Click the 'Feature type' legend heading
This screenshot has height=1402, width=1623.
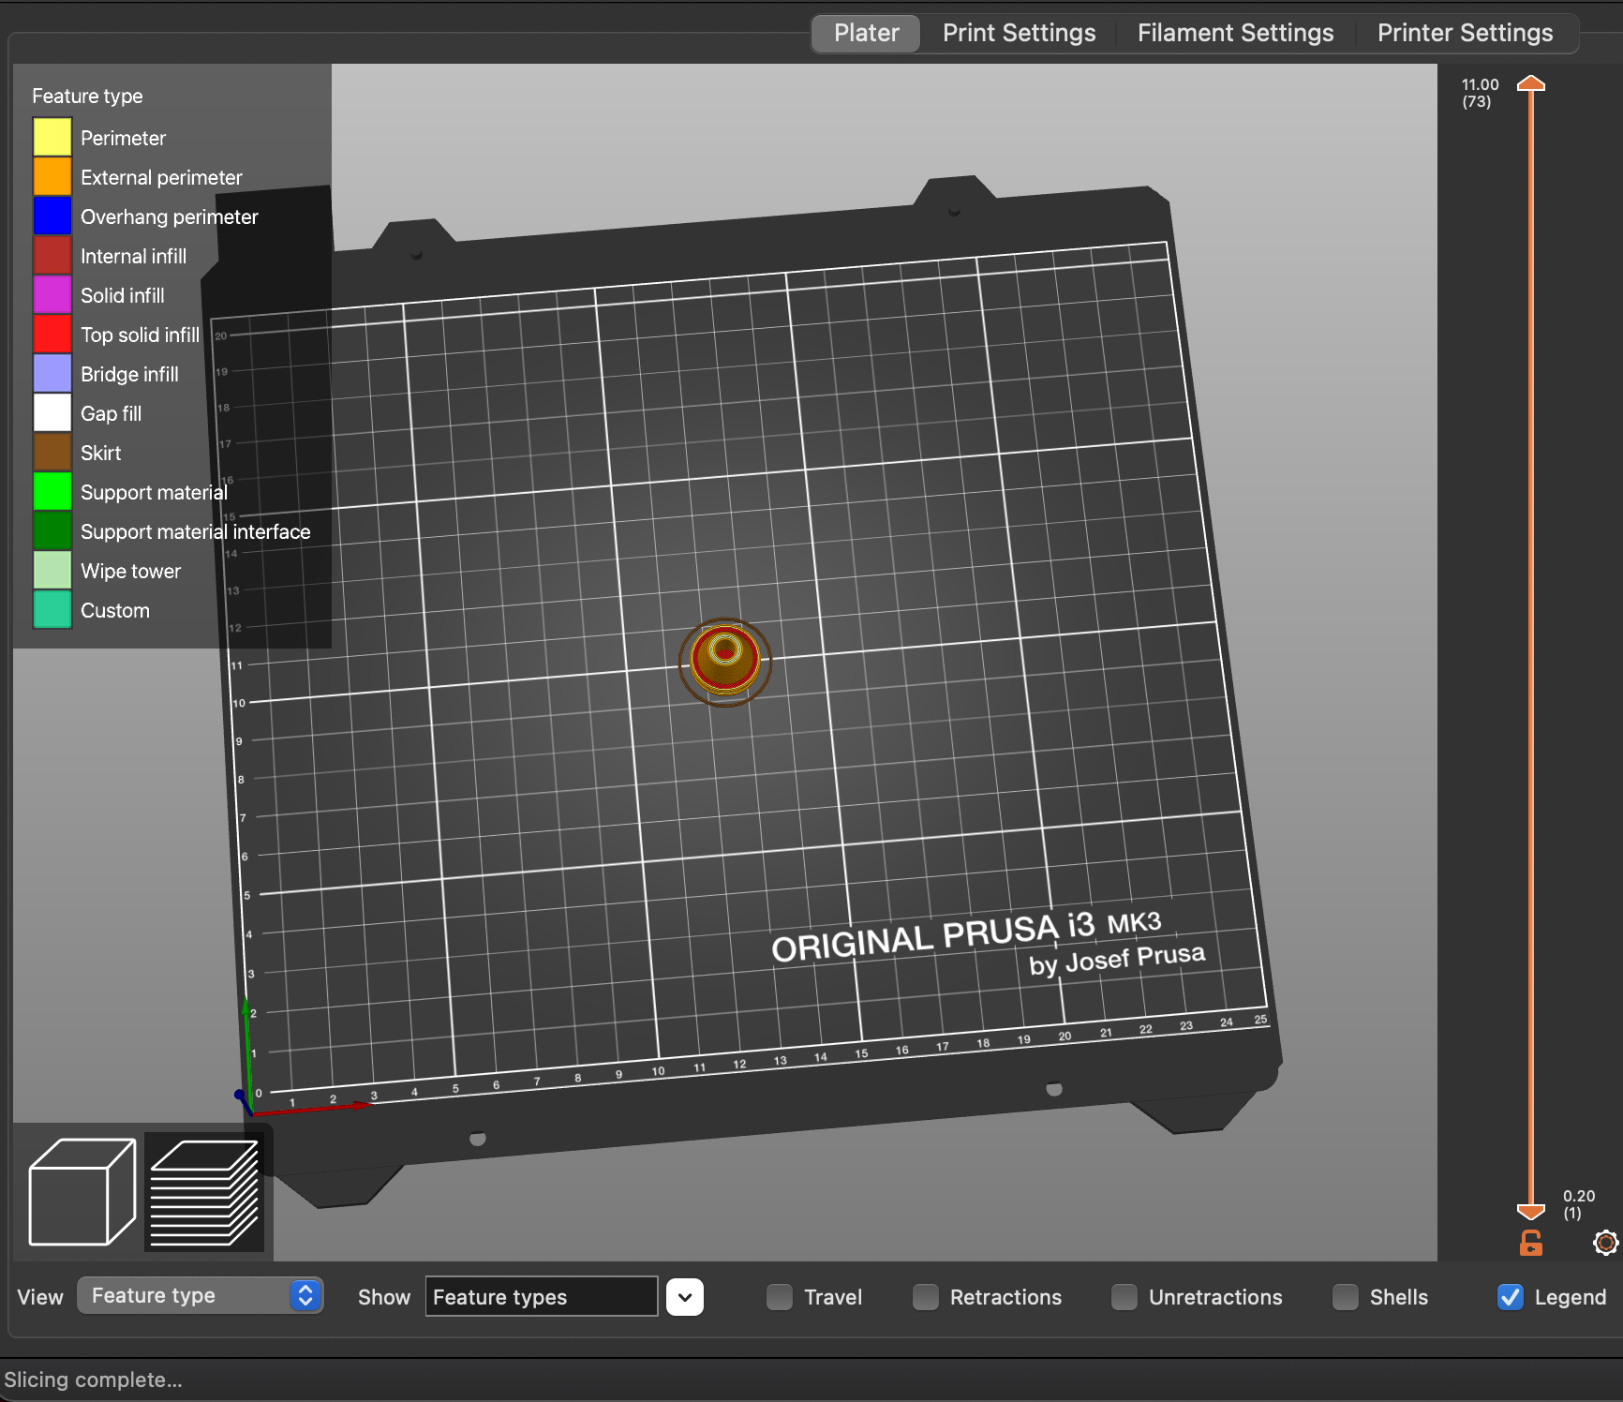tap(87, 96)
